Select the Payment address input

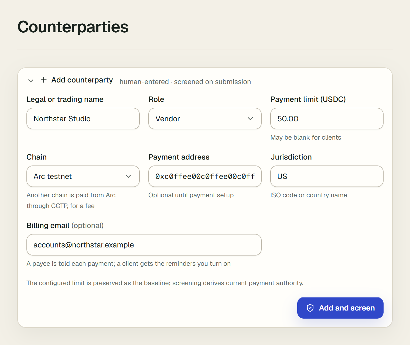coord(205,176)
